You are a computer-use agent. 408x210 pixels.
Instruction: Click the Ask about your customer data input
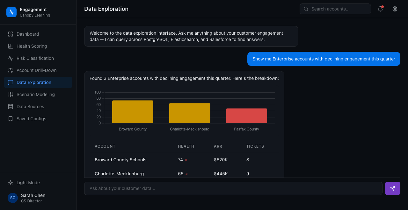(x=233, y=188)
